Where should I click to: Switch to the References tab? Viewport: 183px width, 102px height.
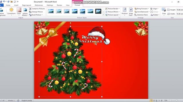[39, 5]
